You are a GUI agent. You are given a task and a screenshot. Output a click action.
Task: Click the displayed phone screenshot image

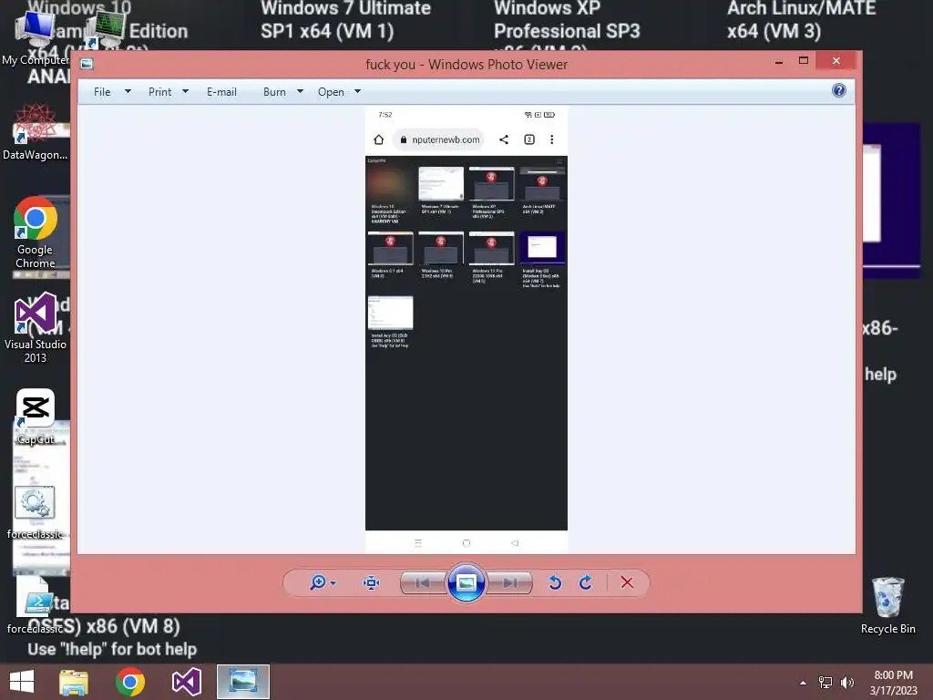[x=466, y=330]
